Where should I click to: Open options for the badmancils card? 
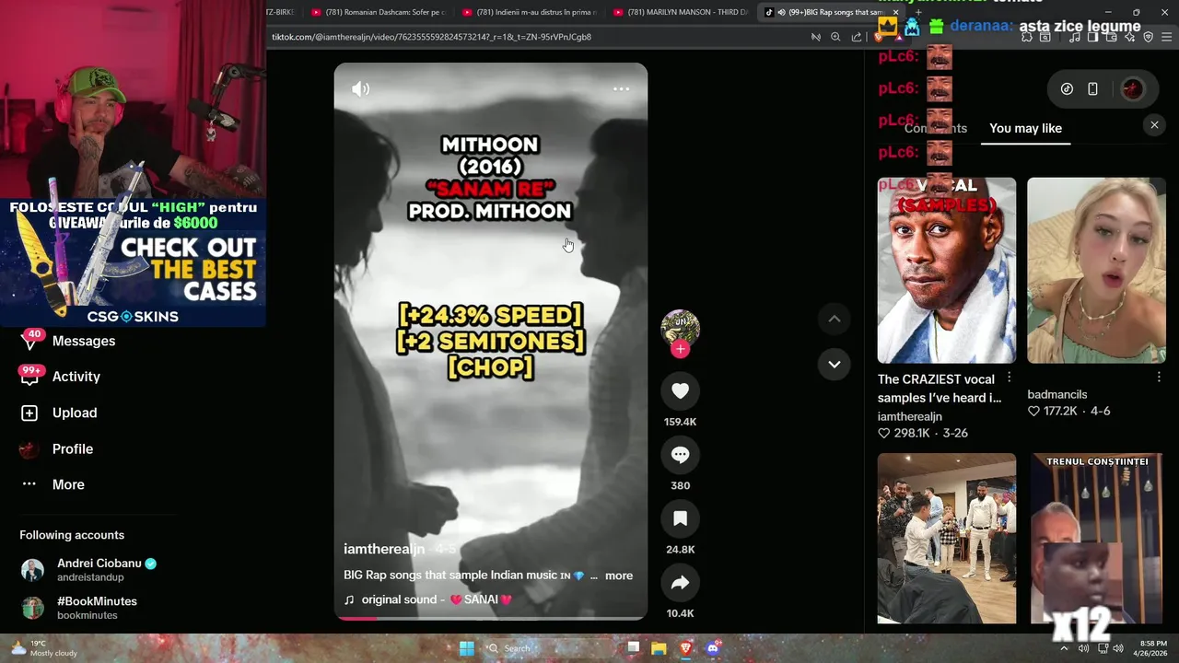coord(1159,378)
